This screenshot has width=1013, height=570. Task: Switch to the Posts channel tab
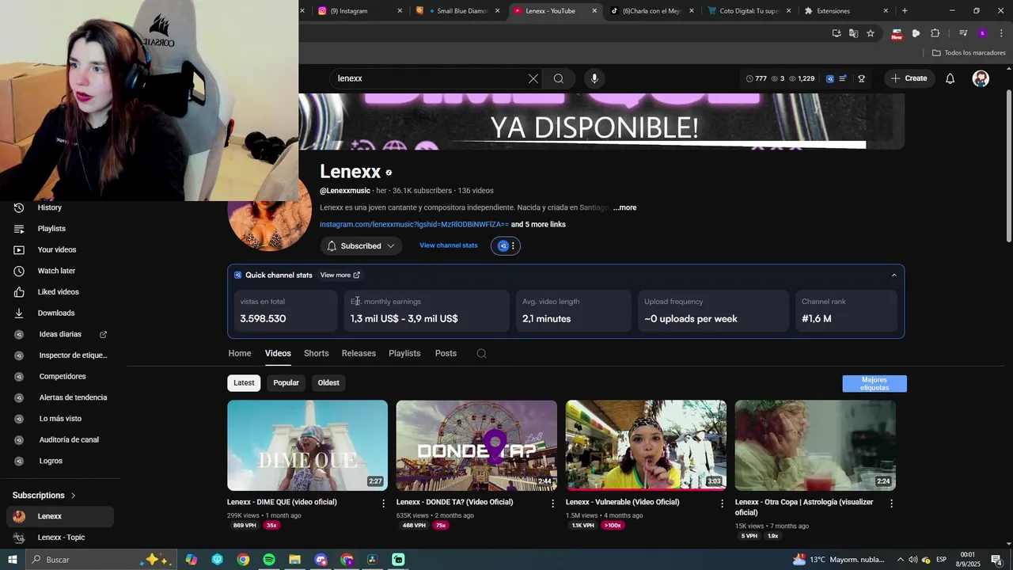point(446,354)
